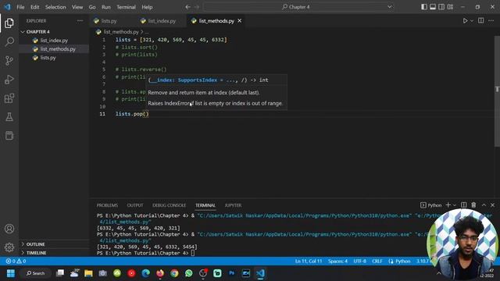Click Spaces: 4 indentation setting
This screenshot has height=281, width=500.
tap(337, 261)
